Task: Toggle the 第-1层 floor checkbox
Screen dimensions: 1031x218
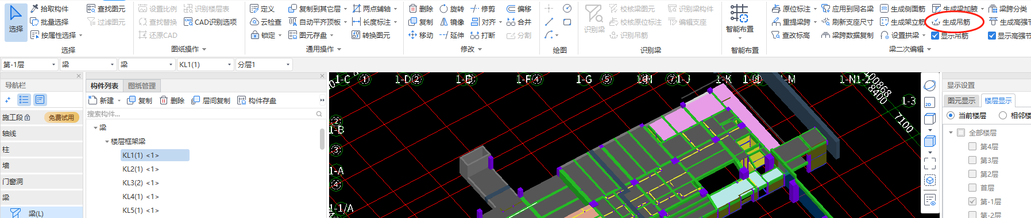Action: [972, 201]
